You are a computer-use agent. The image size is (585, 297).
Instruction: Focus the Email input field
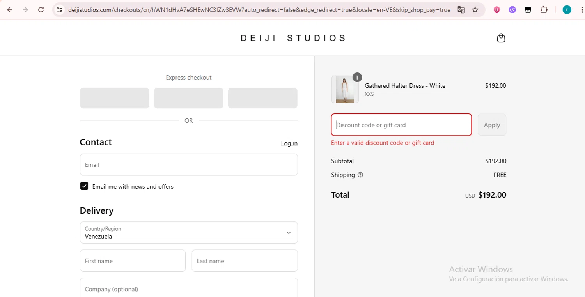click(x=189, y=164)
